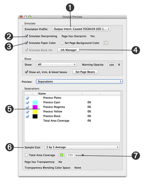The width and height of the screenshot is (145, 193).
Task: Enable the Total Area Coverage checkbox
Action: [x=26, y=155]
